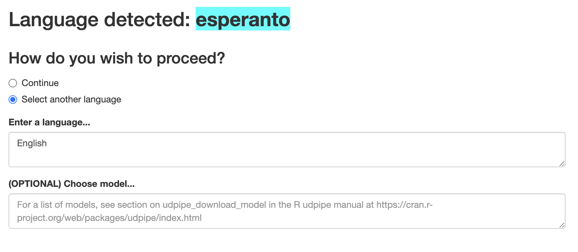Click the 'project.org/web/packages/udpipe/index.html' placeholder line
This screenshot has height=252, width=578.
click(x=109, y=218)
